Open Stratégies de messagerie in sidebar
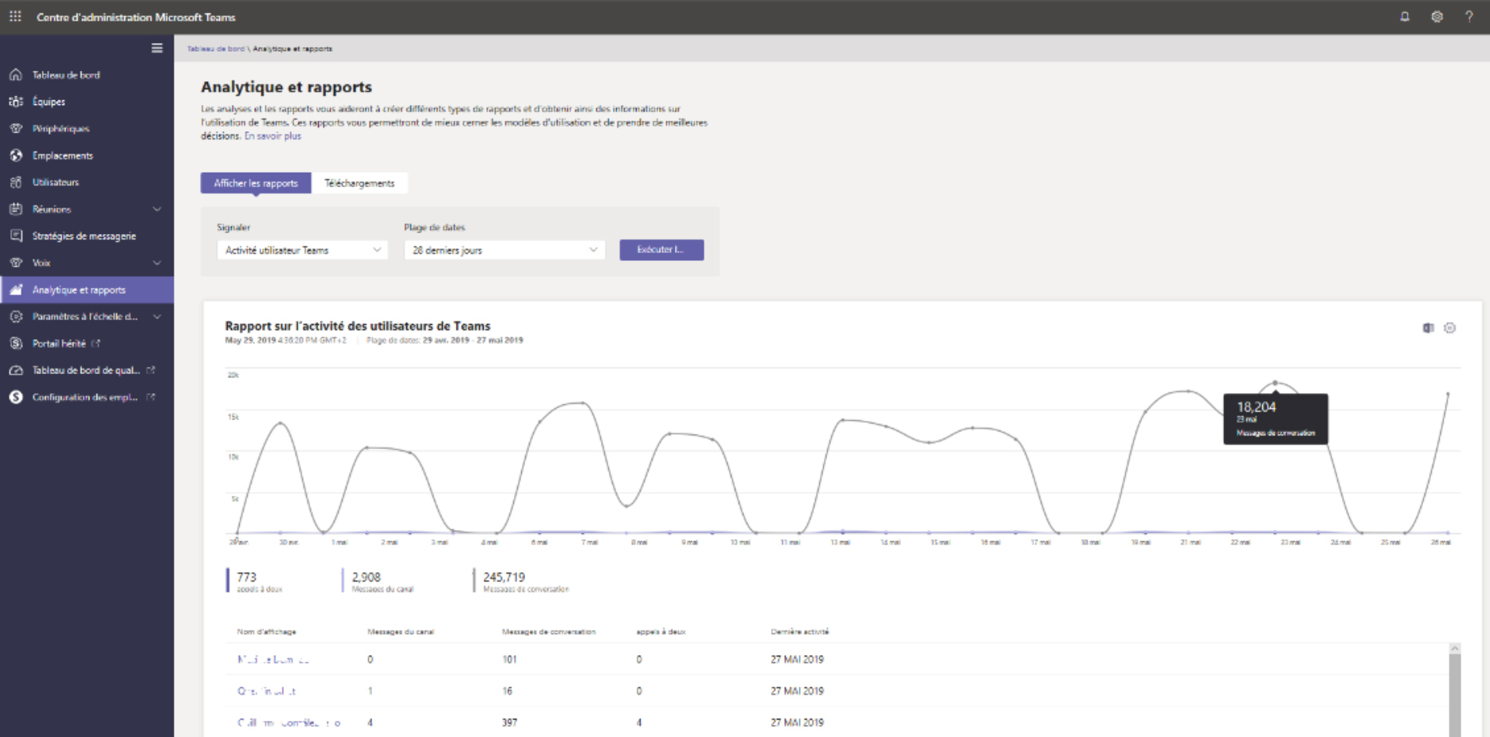1490x737 pixels. click(x=84, y=236)
